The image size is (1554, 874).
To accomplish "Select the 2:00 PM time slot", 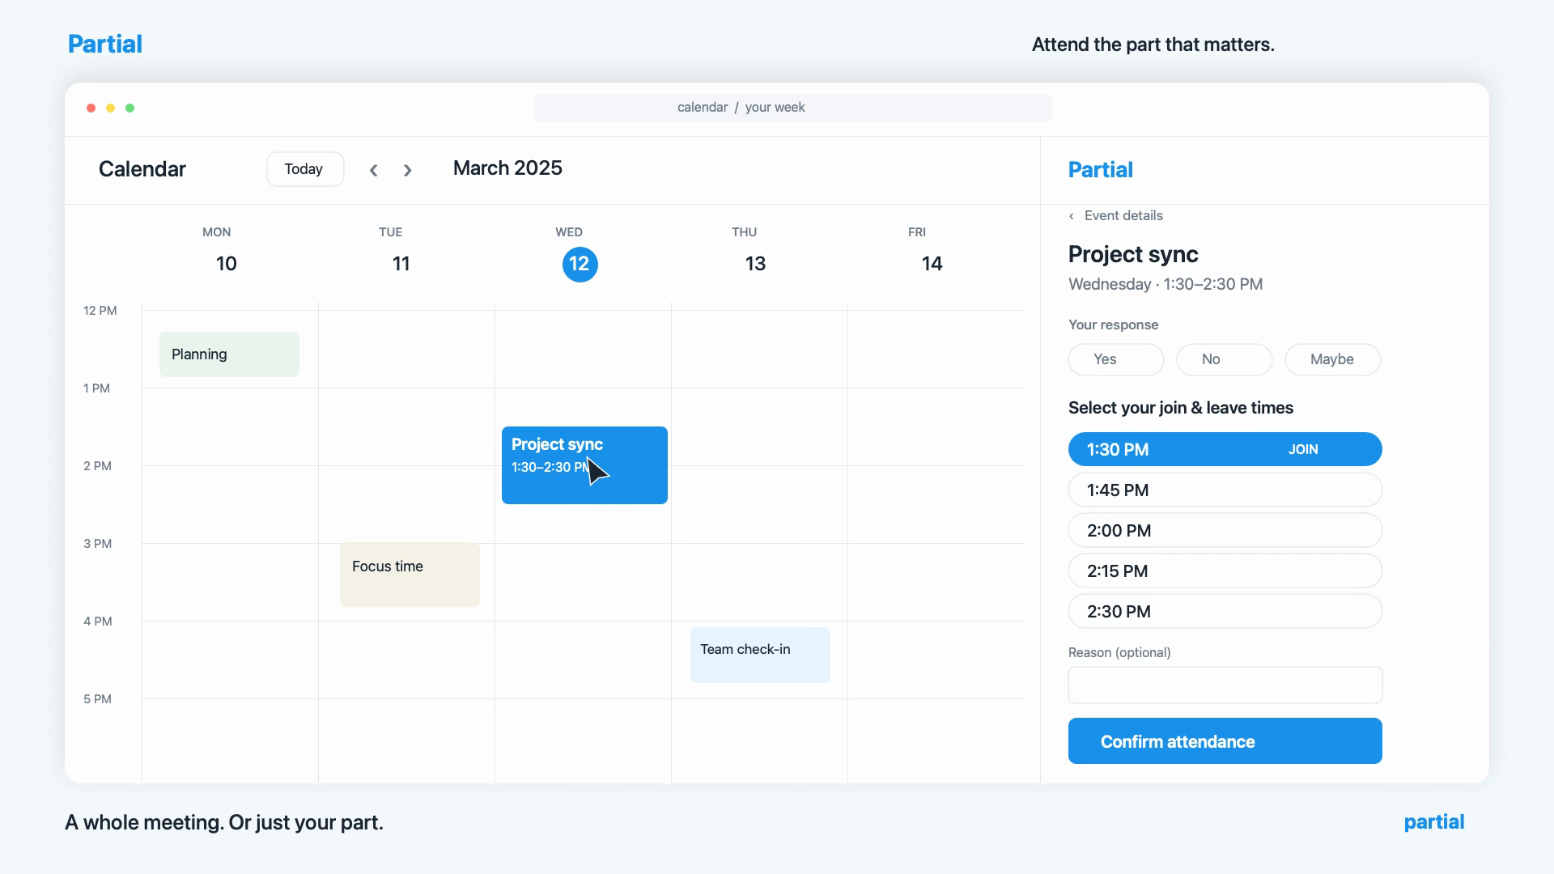I will pyautogui.click(x=1225, y=530).
